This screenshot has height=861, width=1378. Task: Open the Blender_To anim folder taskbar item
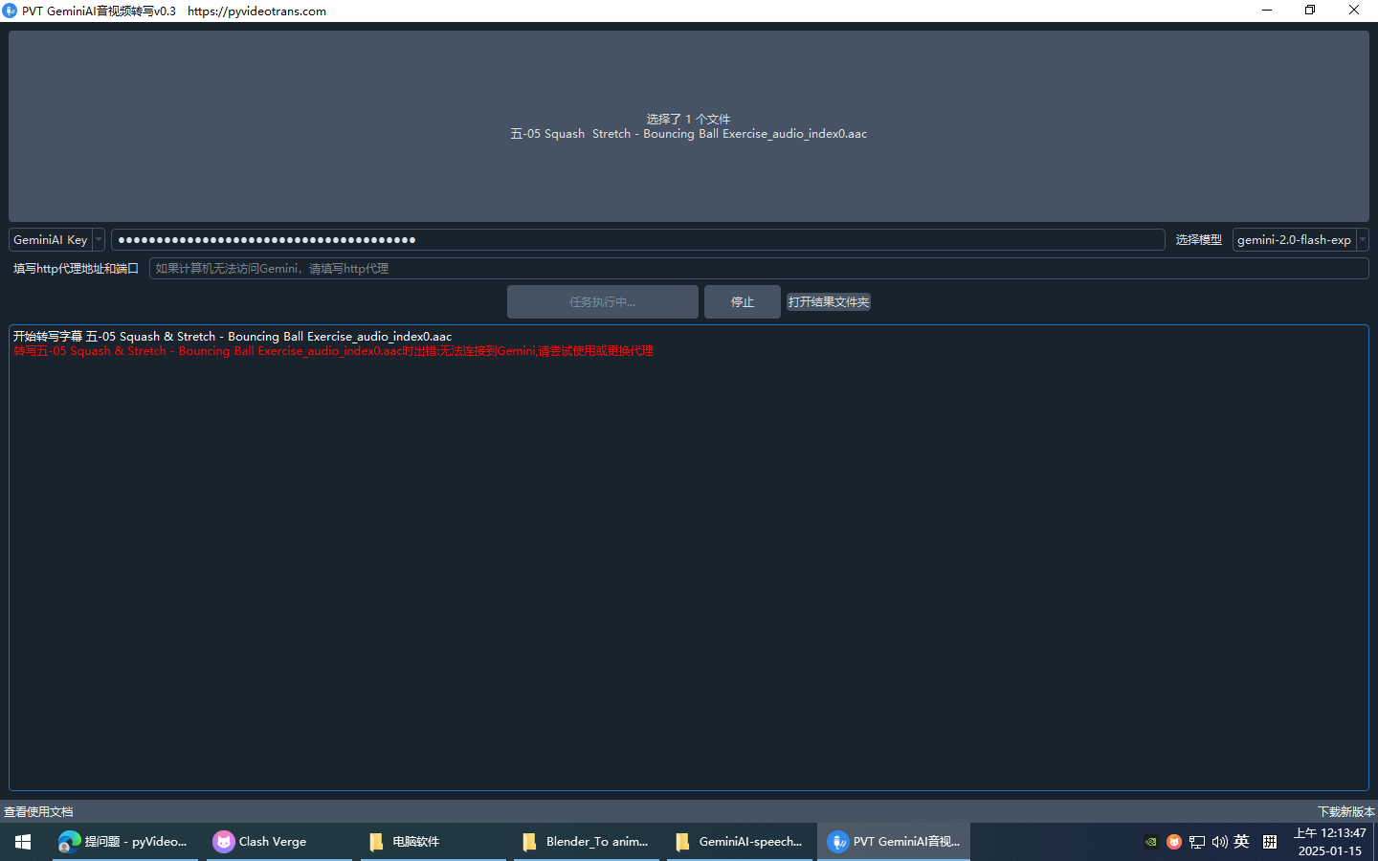587,842
